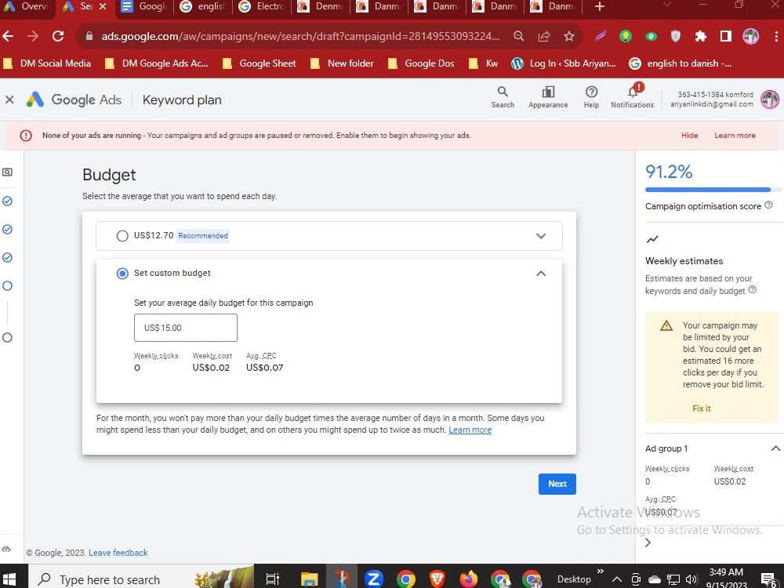Image resolution: width=784 pixels, height=588 pixels.
Task: Open the account profile avatar in Google Ads
Action: (x=770, y=100)
